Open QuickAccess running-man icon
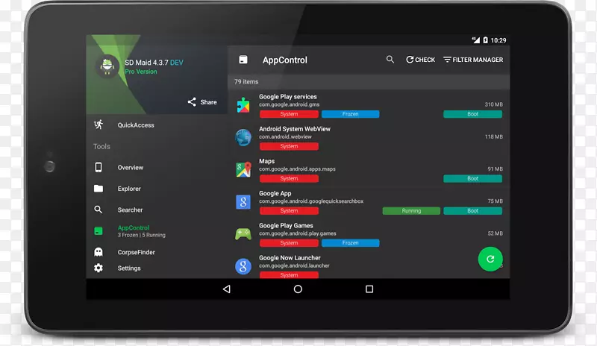Image resolution: width=597 pixels, height=346 pixels. click(x=99, y=125)
